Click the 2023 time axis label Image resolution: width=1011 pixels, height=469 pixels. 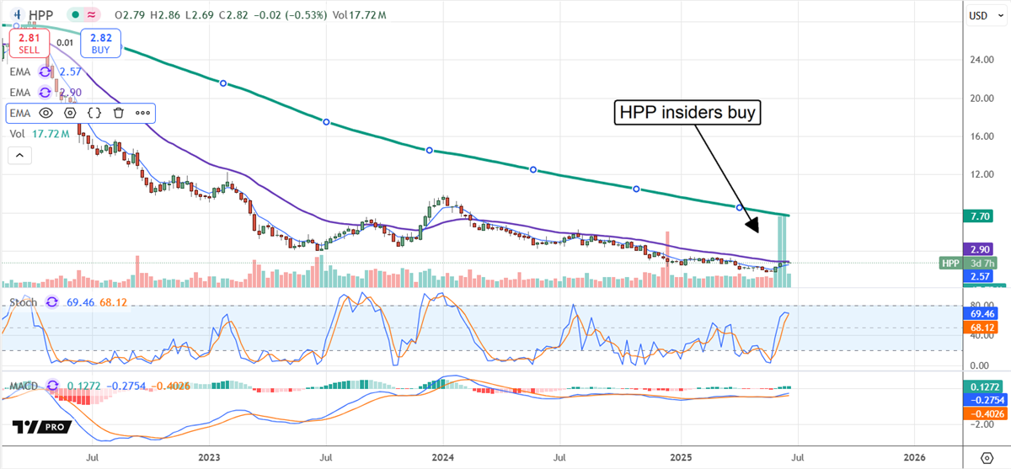pyautogui.click(x=208, y=457)
